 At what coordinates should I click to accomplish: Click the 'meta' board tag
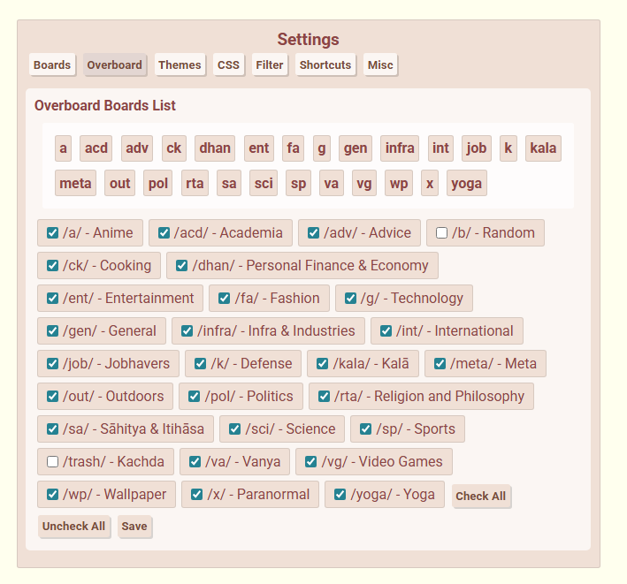pyautogui.click(x=75, y=184)
